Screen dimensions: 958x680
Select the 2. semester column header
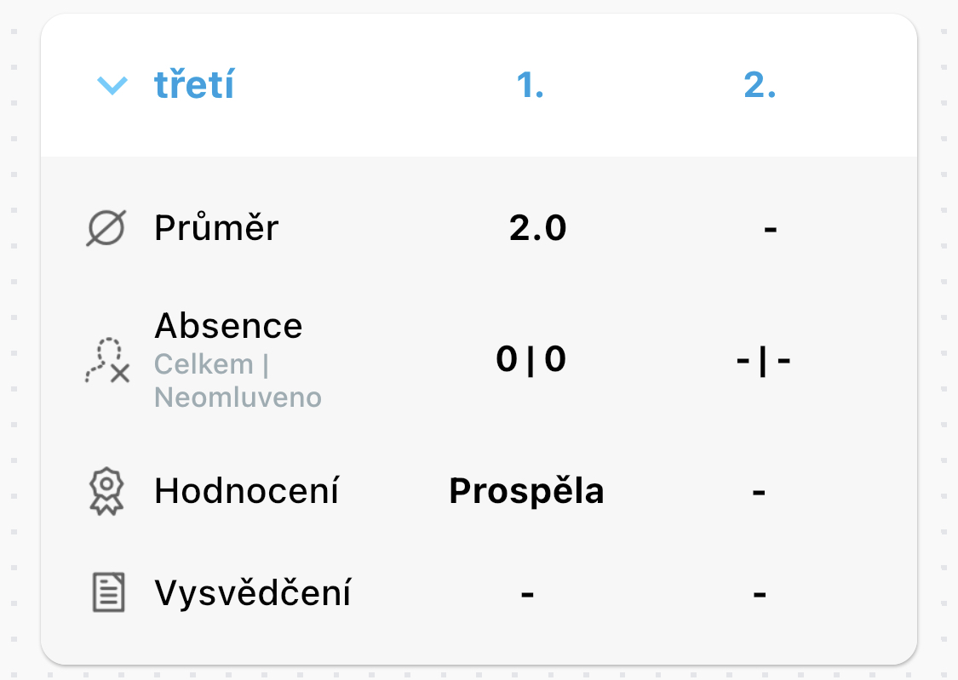click(x=760, y=84)
